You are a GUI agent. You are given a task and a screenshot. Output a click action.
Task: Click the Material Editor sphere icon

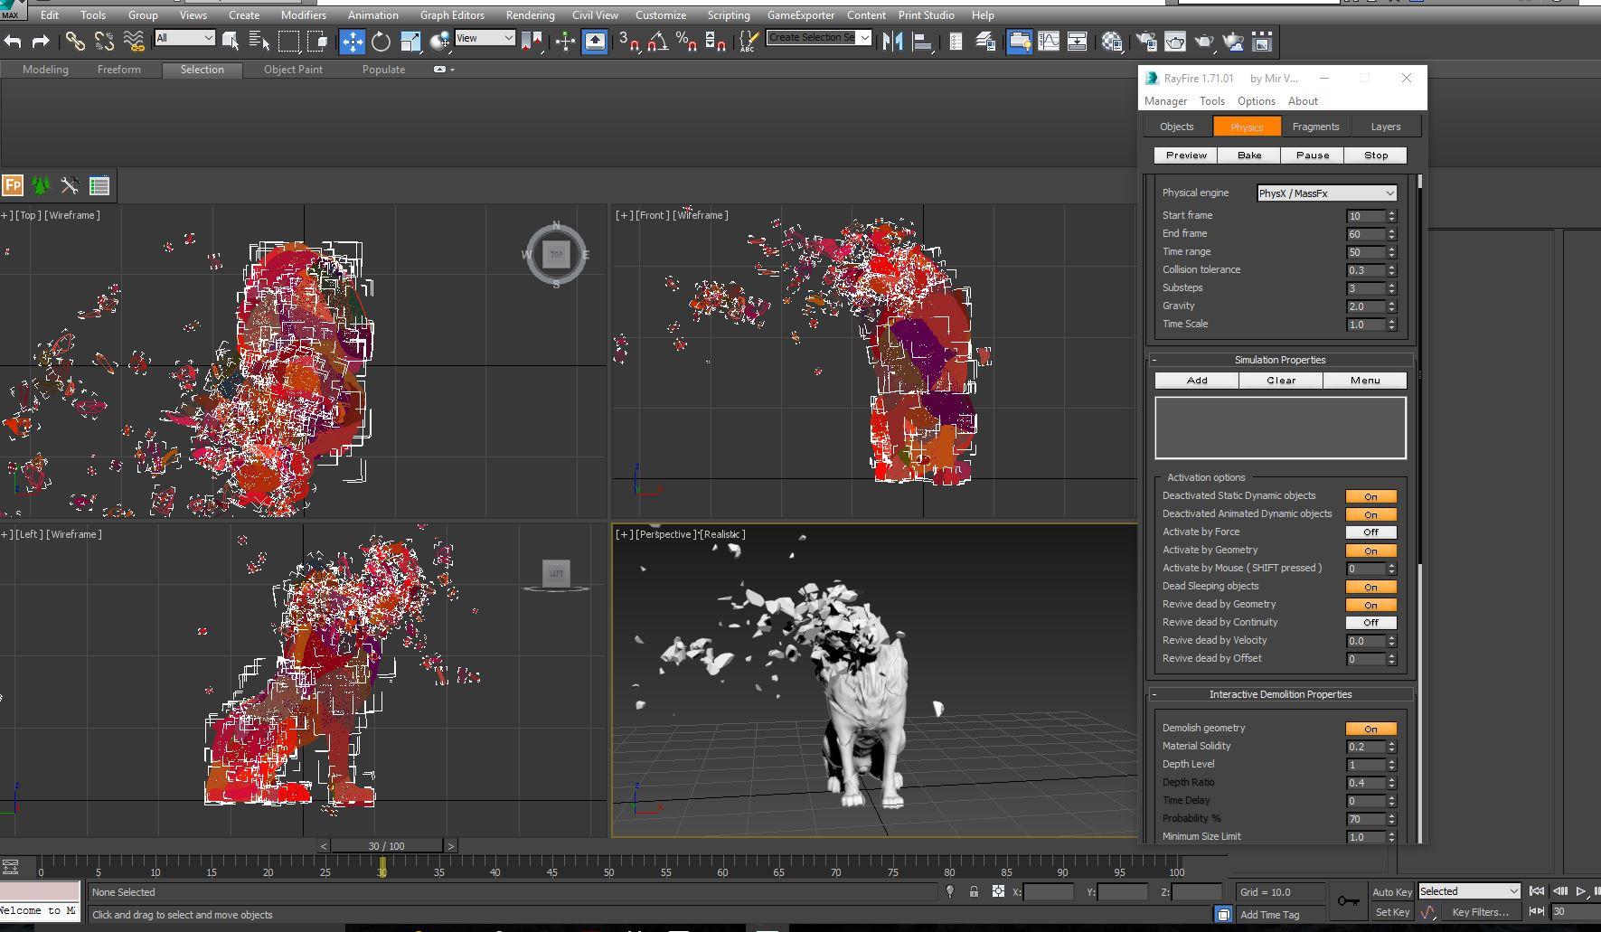1112,42
